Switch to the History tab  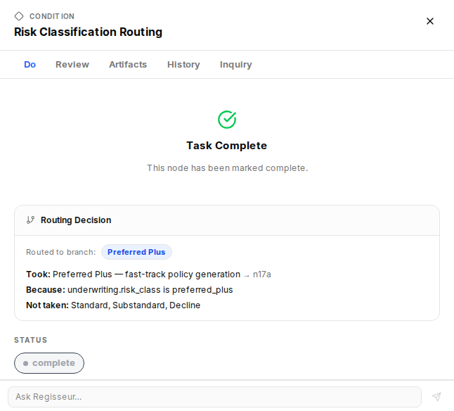tap(183, 64)
